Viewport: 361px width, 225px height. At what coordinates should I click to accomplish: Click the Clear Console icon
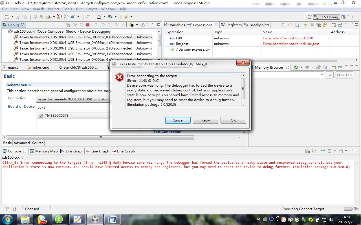[307, 151]
